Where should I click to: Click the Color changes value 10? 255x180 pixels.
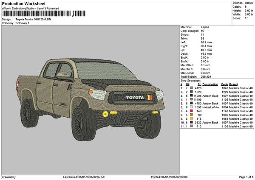click(x=202, y=31)
